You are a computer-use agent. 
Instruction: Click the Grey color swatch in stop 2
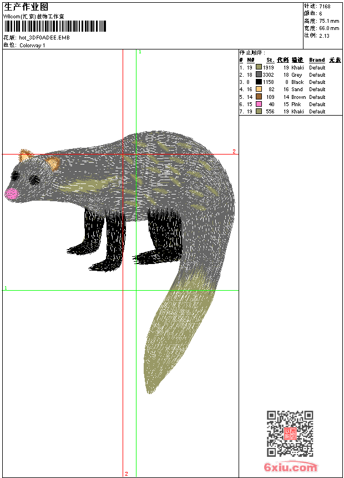pos(259,74)
